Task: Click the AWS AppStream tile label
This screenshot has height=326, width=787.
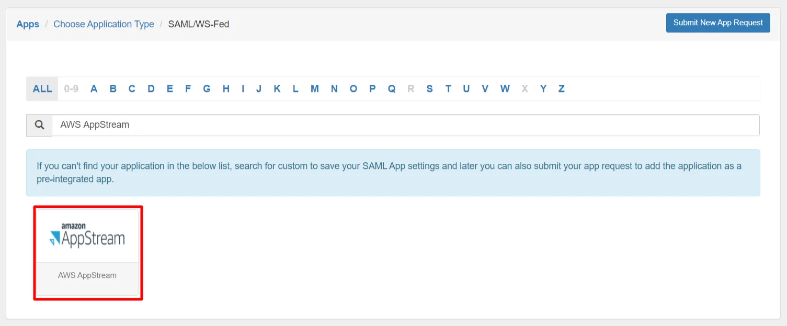Action: tap(87, 275)
